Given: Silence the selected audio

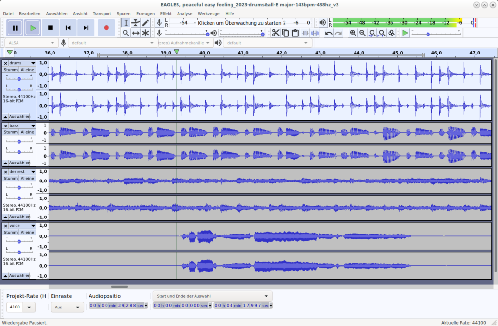Looking at the screenshot, I should tap(315, 33).
